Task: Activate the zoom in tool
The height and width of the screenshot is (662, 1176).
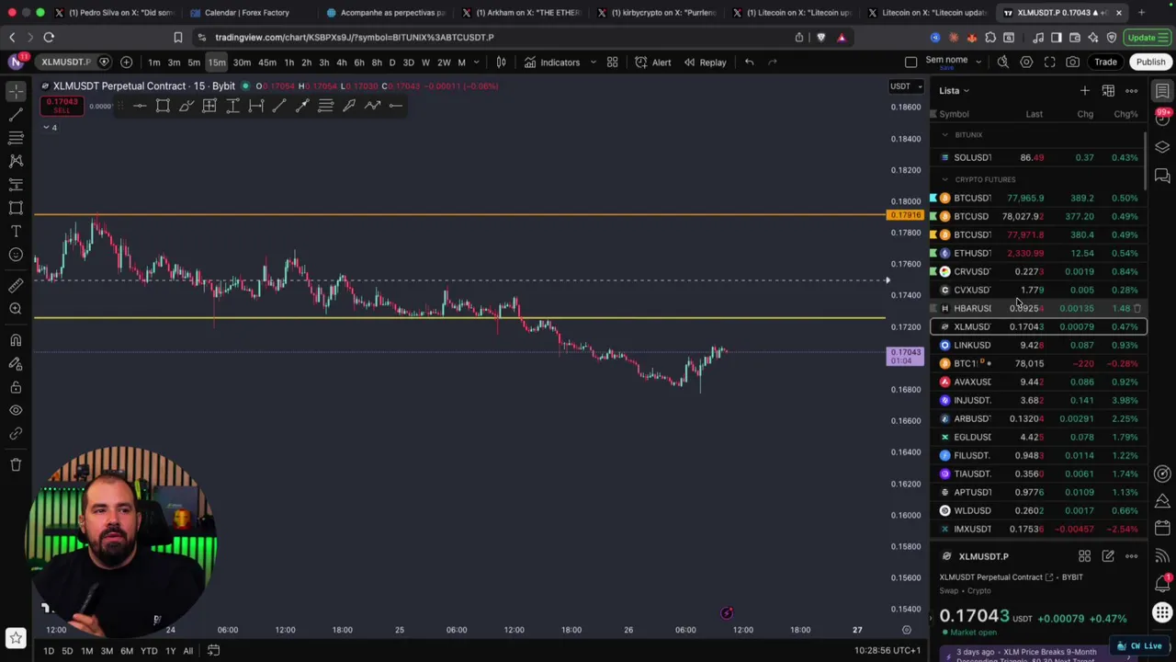Action: [x=16, y=309]
